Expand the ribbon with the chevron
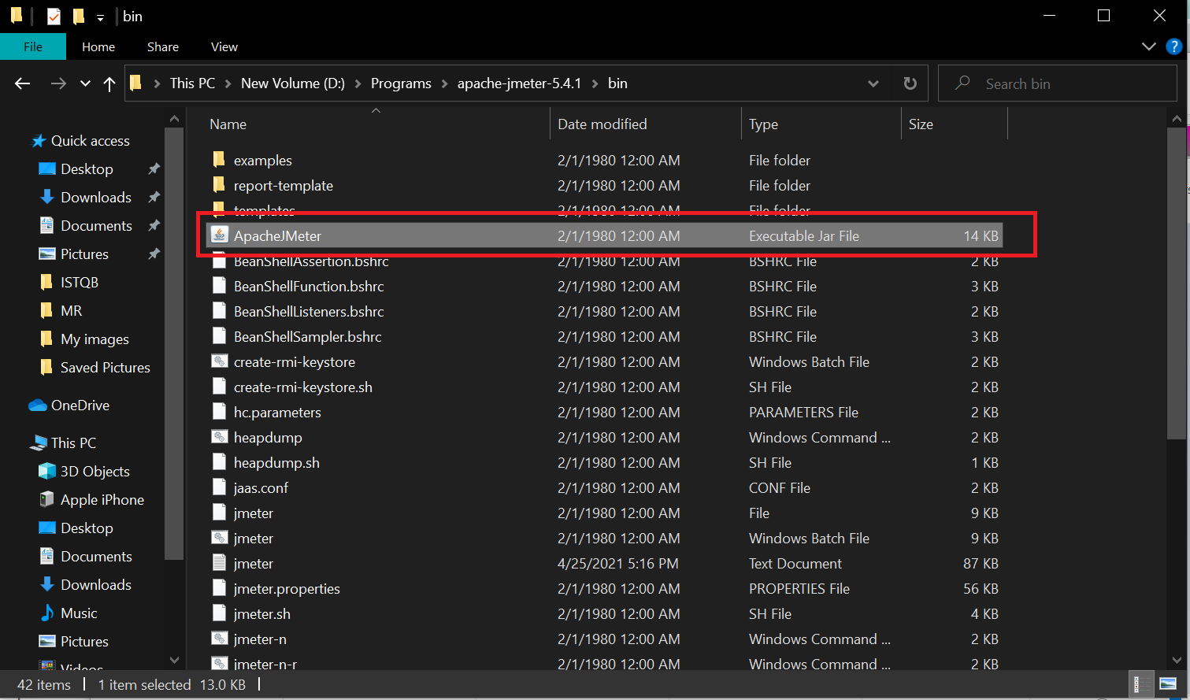This screenshot has height=700, width=1190. click(1149, 47)
